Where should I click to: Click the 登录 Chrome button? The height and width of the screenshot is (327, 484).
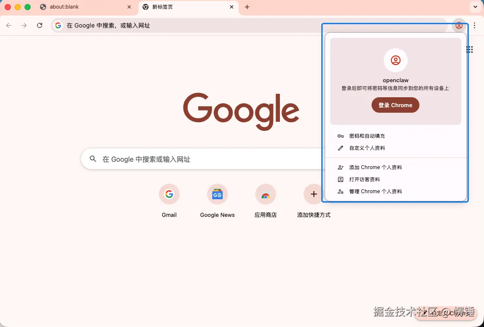click(x=395, y=105)
